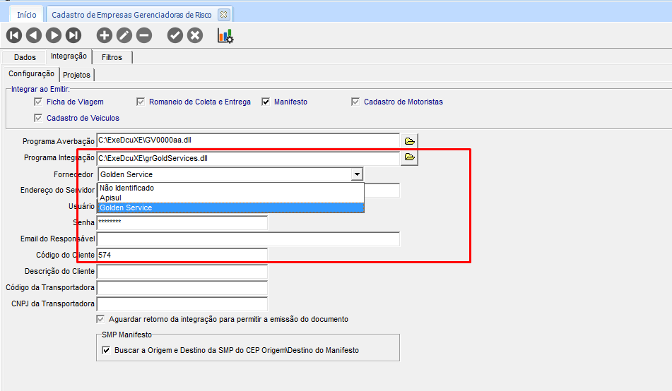
Task: Click the Senha password field
Action: click(182, 222)
